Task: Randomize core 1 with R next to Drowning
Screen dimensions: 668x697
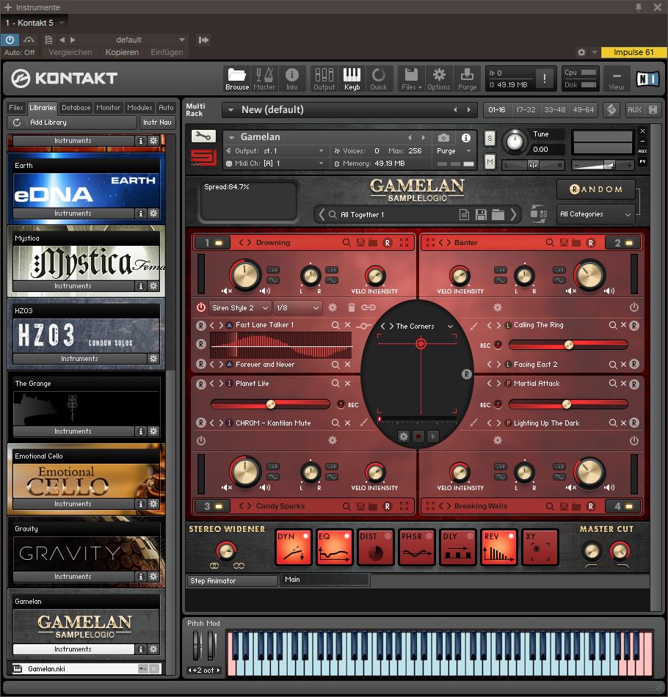Action: (388, 243)
